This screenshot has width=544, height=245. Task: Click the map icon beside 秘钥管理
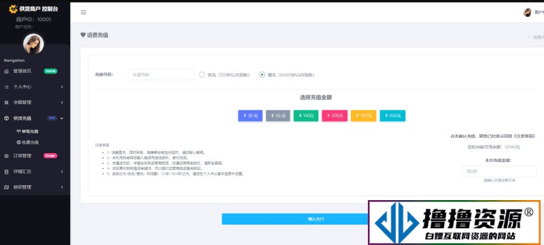6,187
